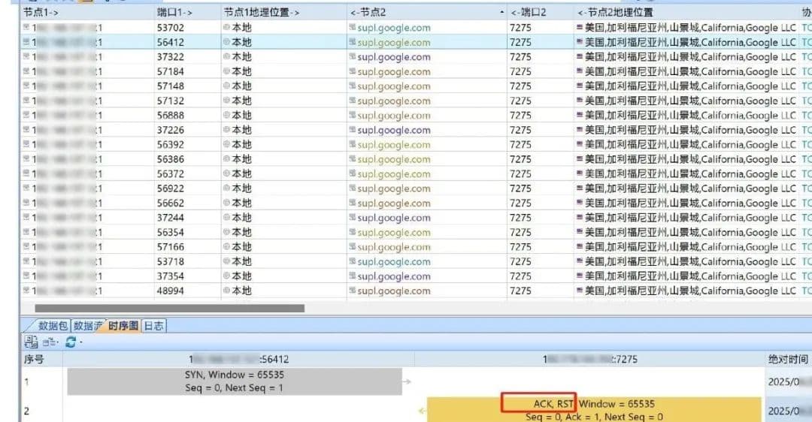Click the US flag icon in the port 56386 row

click(580, 158)
